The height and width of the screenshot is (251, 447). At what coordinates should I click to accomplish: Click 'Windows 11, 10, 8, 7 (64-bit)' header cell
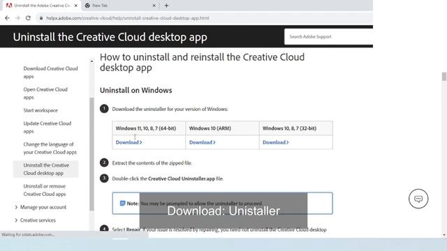[x=149, y=128]
